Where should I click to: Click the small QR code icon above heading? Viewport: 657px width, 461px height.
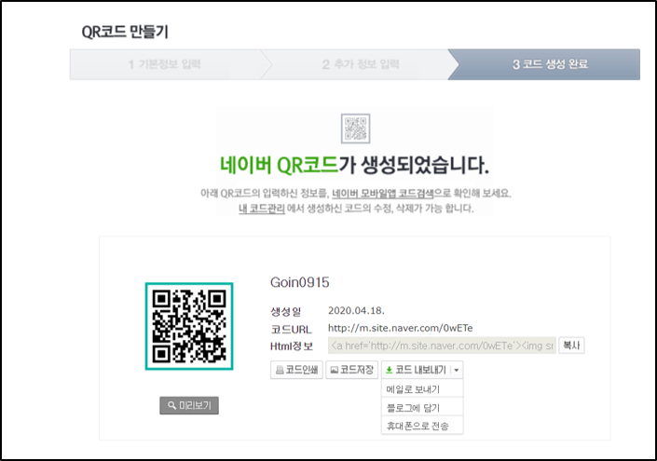point(355,129)
